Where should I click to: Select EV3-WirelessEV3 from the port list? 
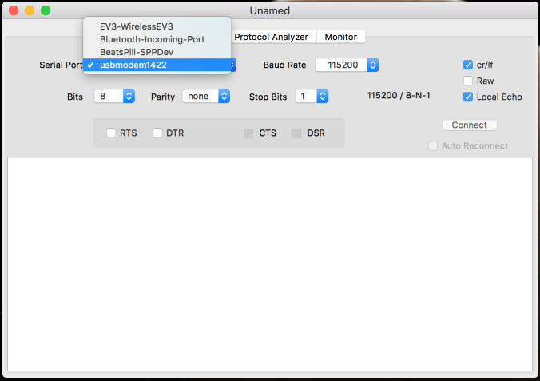click(x=137, y=26)
